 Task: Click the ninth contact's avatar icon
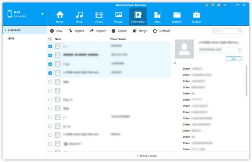click(58, 117)
